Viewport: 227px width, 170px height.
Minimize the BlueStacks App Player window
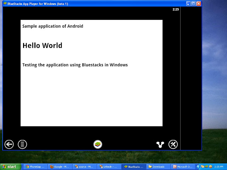[188, 4]
